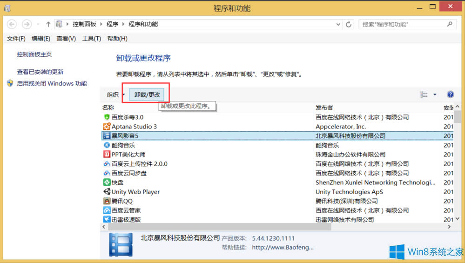Click the forward navigation arrow

click(x=27, y=24)
